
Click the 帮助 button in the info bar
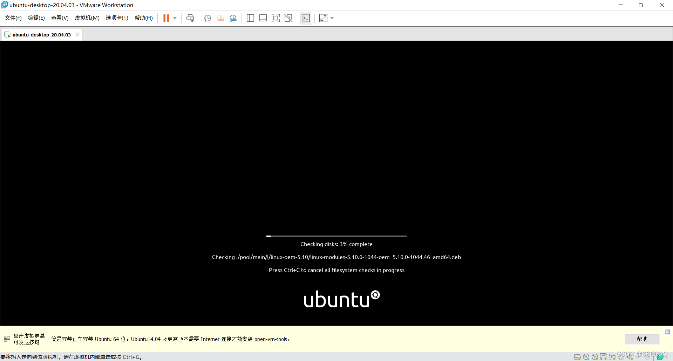tap(642, 339)
